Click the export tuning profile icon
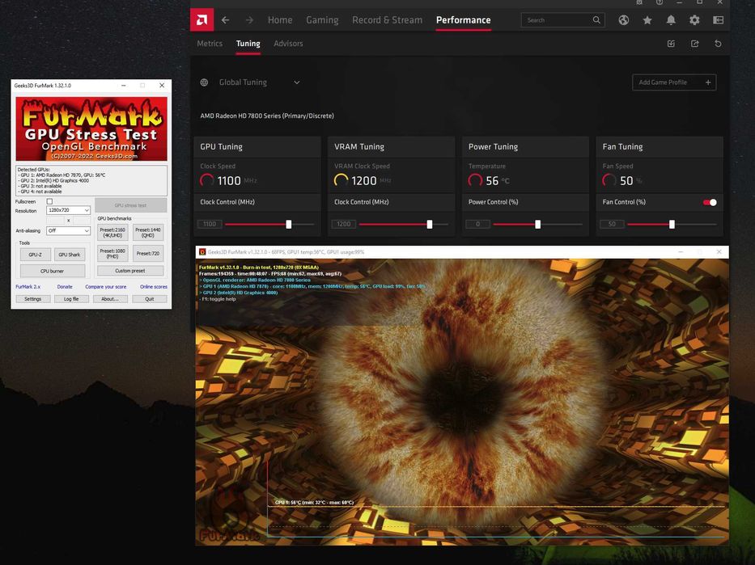The image size is (755, 565). [695, 44]
